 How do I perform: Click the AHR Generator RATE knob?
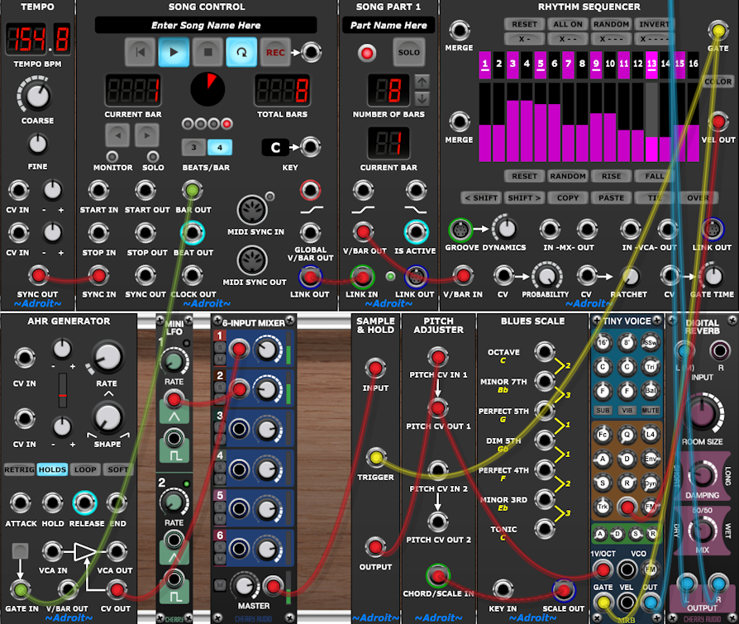click(107, 358)
